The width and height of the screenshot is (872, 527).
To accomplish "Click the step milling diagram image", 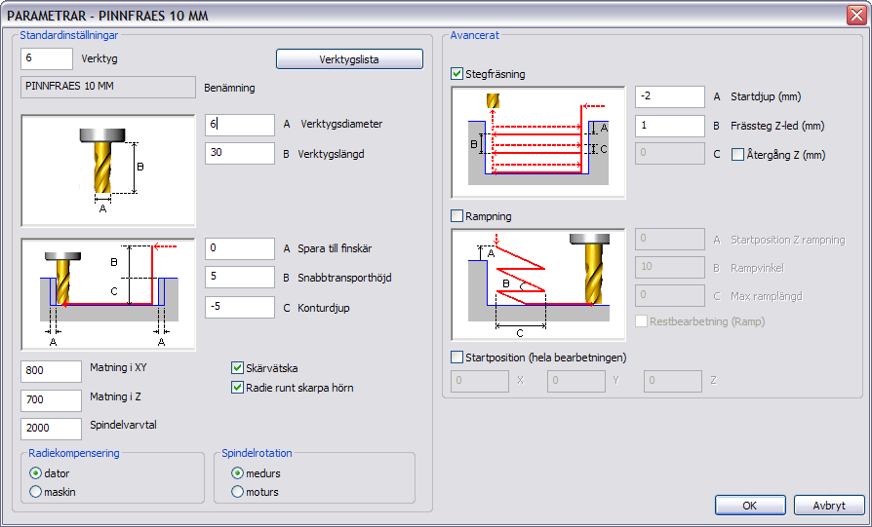I will [x=538, y=142].
